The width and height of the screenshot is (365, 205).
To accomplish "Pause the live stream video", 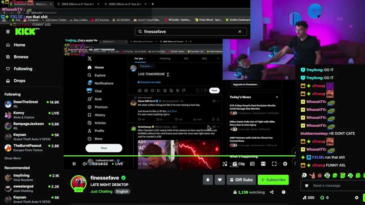I will (74, 164).
